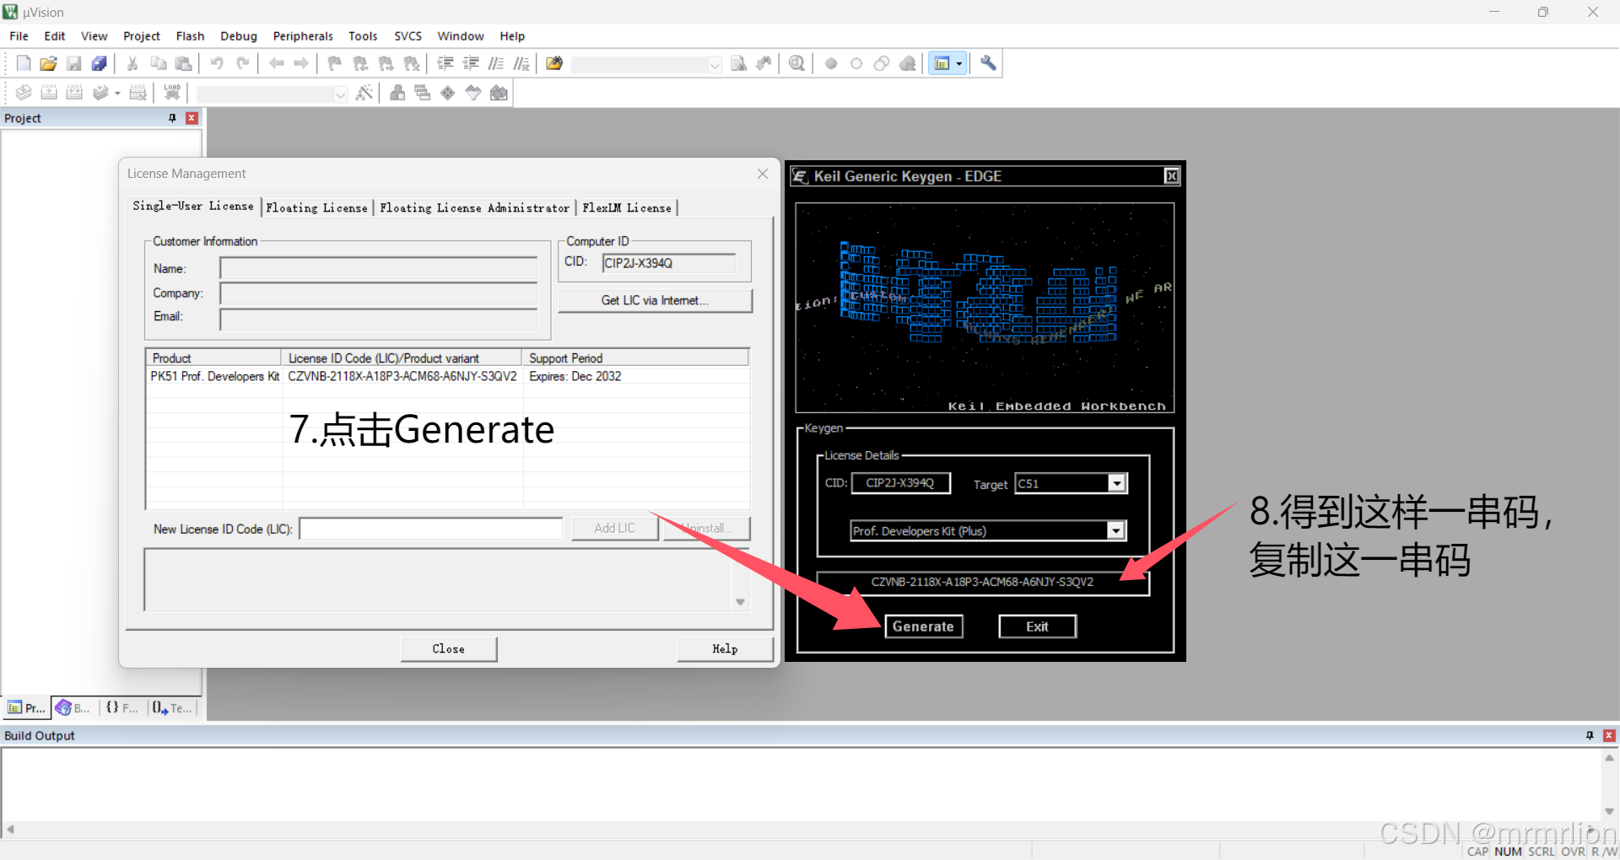Click the keygen CID input field
Screen dimensions: 1620x860
coord(900,483)
